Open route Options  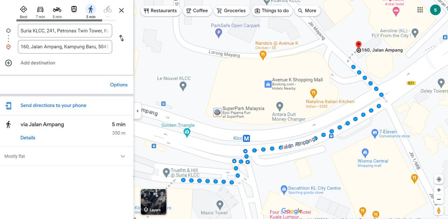pos(119,85)
